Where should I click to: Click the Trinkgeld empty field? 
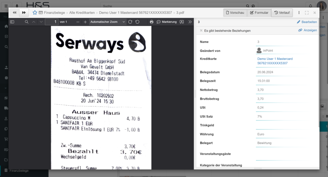coord(283,125)
